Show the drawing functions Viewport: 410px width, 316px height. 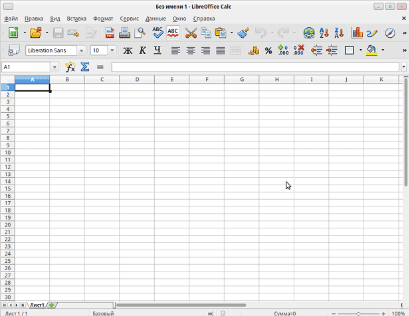click(x=372, y=33)
